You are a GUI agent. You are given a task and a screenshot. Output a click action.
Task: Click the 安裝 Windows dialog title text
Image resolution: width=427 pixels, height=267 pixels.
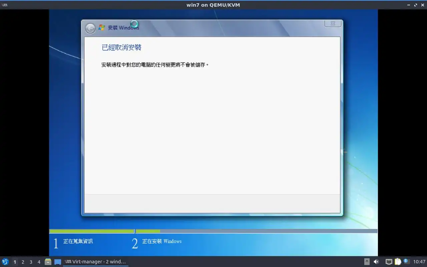click(x=123, y=28)
